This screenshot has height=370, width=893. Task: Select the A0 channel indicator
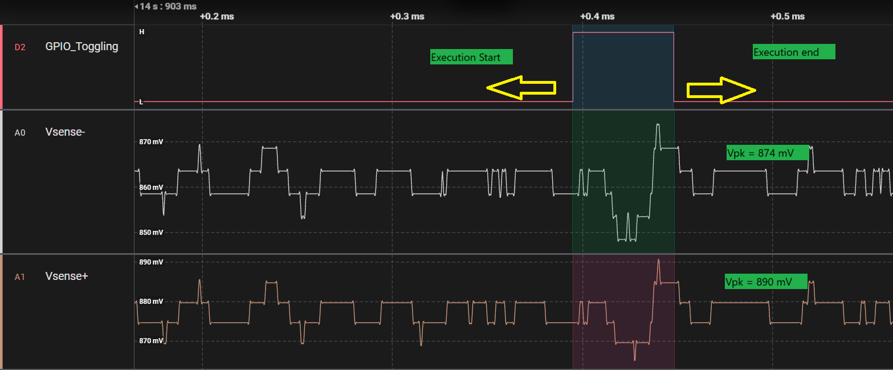[x=20, y=132]
